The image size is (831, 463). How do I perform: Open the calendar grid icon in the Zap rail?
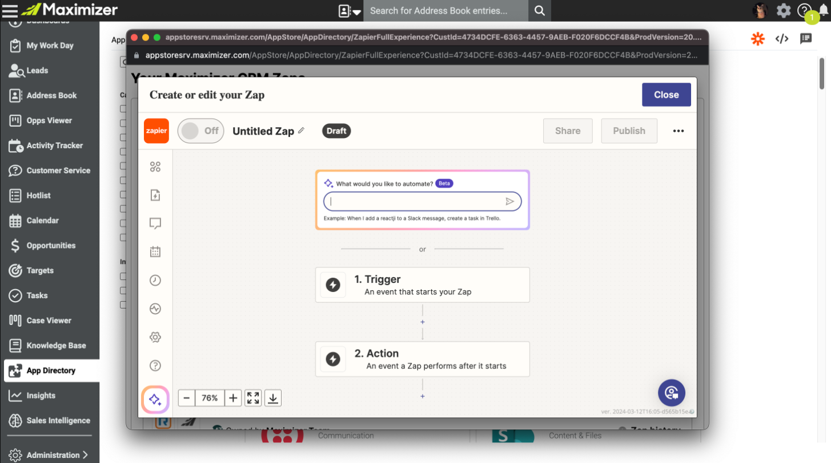(155, 251)
